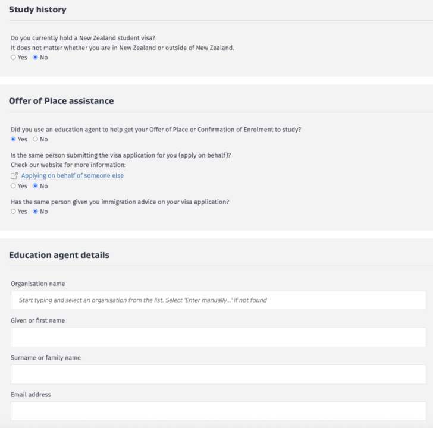This screenshot has height=428, width=433.
Task: Click the 'Offer of Place assistance' heading
Action: [61, 101]
